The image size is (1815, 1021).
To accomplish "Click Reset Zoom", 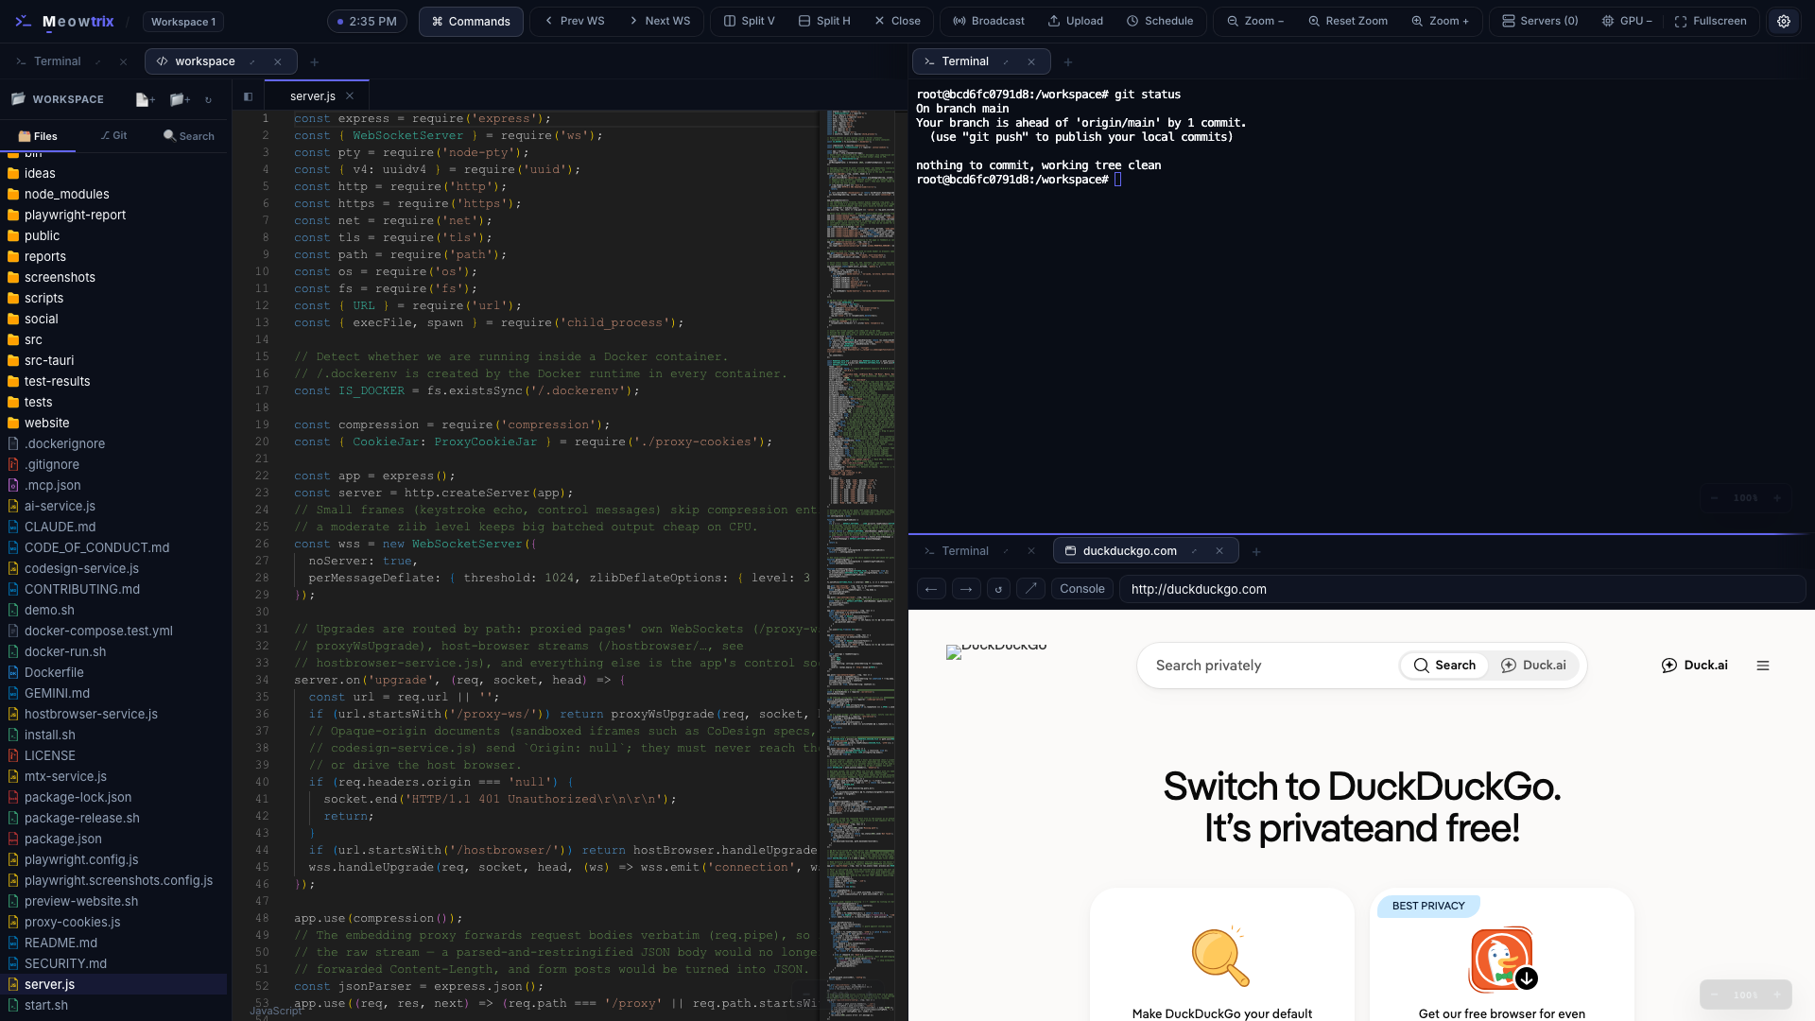I will point(1348,21).
